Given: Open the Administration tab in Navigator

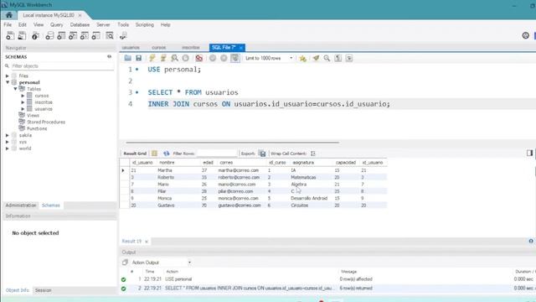Looking at the screenshot, I should click(x=21, y=205).
